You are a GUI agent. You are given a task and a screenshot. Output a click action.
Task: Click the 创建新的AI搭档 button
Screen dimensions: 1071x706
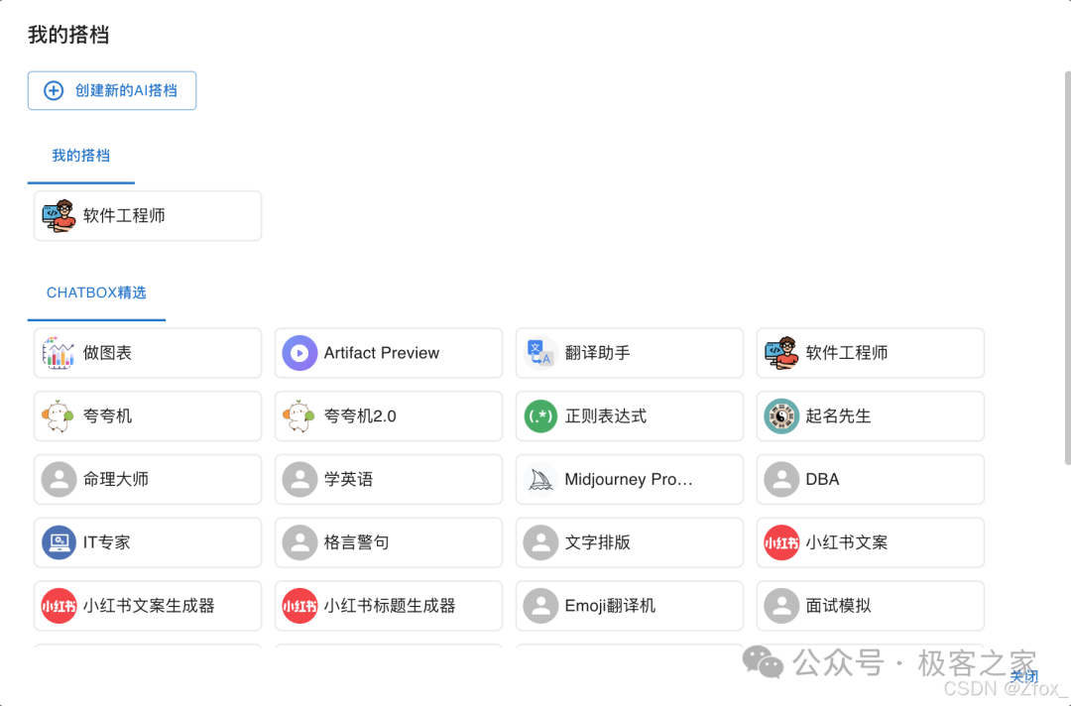click(x=111, y=89)
